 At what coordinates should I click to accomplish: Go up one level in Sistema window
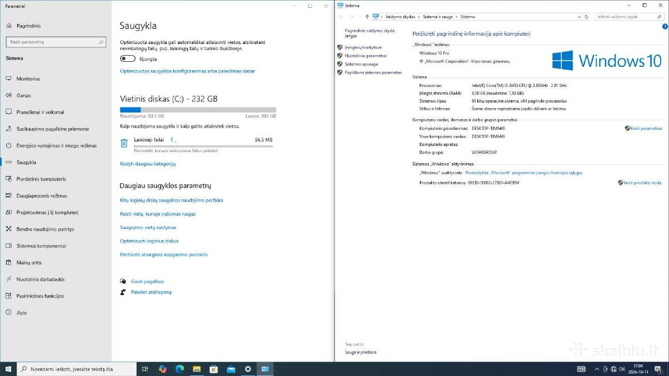366,17
